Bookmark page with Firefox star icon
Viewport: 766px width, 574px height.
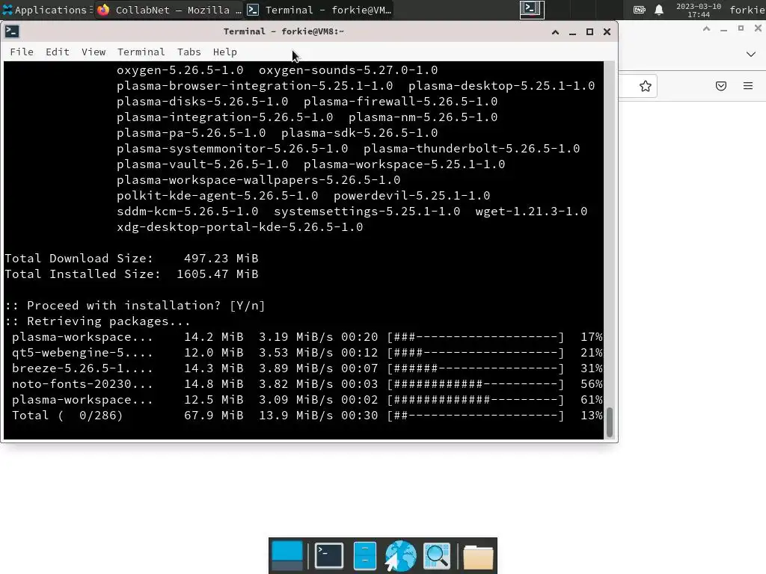coord(646,87)
